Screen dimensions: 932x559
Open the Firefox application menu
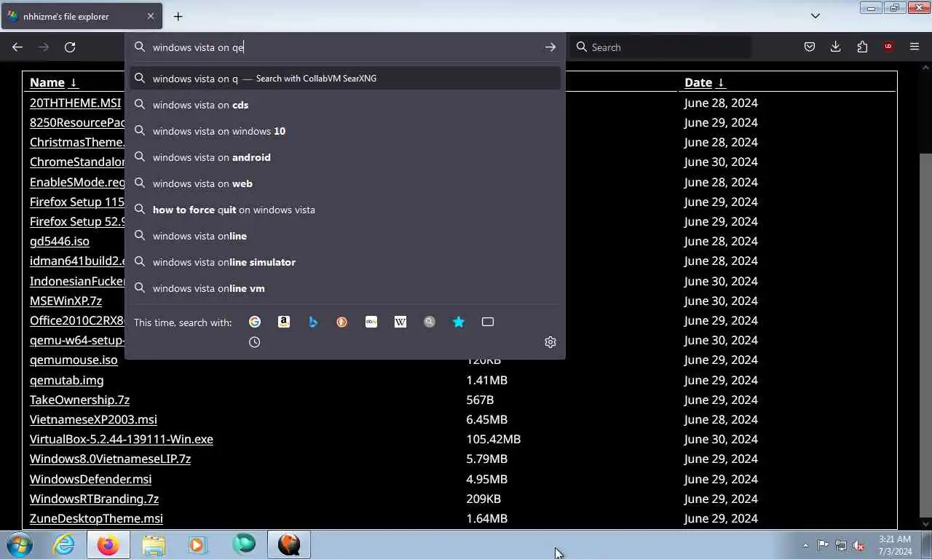[915, 47]
